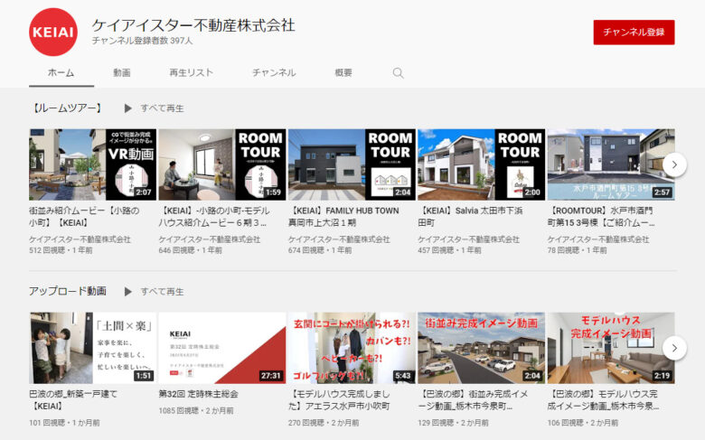Open the 【ルームツアー】 section heading
705x440 pixels.
[x=67, y=108]
